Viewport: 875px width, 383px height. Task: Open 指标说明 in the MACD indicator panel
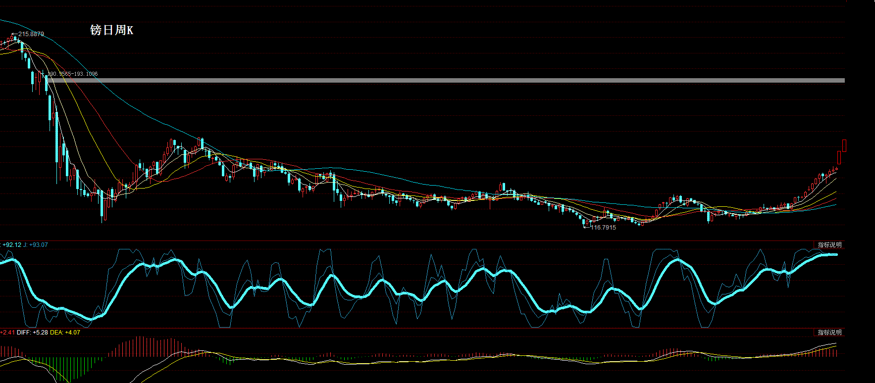click(x=829, y=333)
